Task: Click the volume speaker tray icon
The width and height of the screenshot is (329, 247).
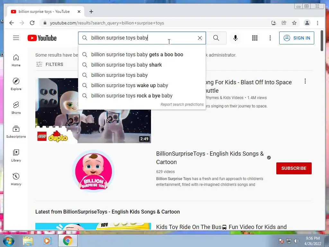Action: pos(297,241)
